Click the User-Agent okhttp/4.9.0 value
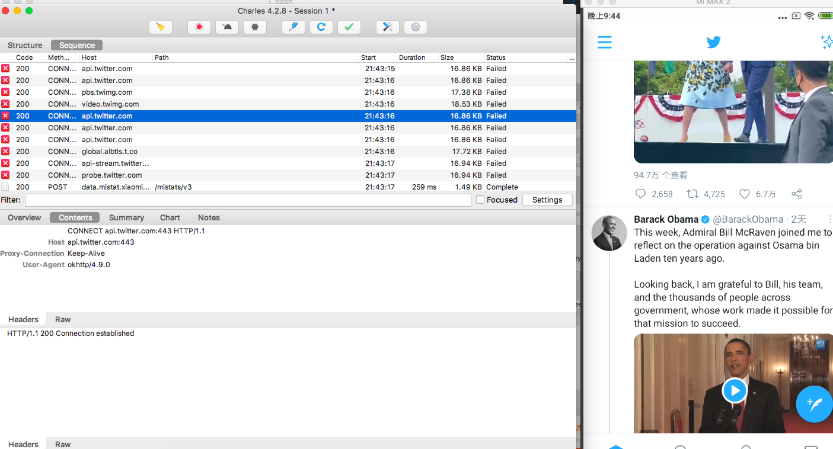The image size is (833, 449). [x=89, y=264]
